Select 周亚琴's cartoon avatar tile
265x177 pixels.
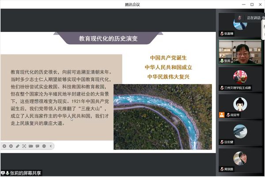point(240,105)
